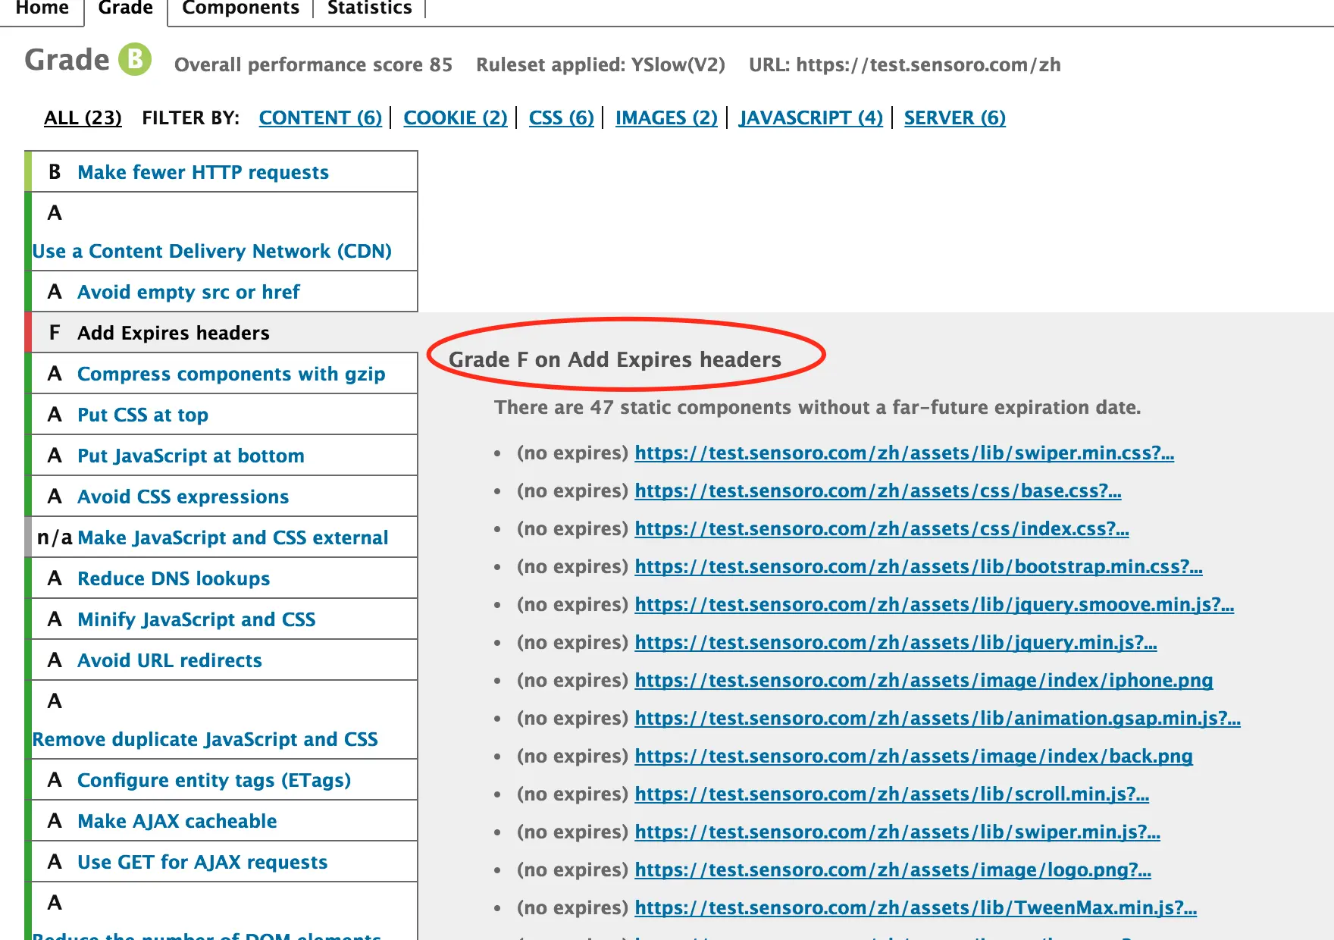Filter rules by JAVASCRIPT (4)
The image size is (1334, 940).
(811, 117)
